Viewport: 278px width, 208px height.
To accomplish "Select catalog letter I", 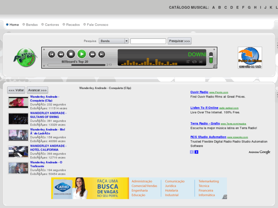I will pyautogui.click(x=260, y=7).
